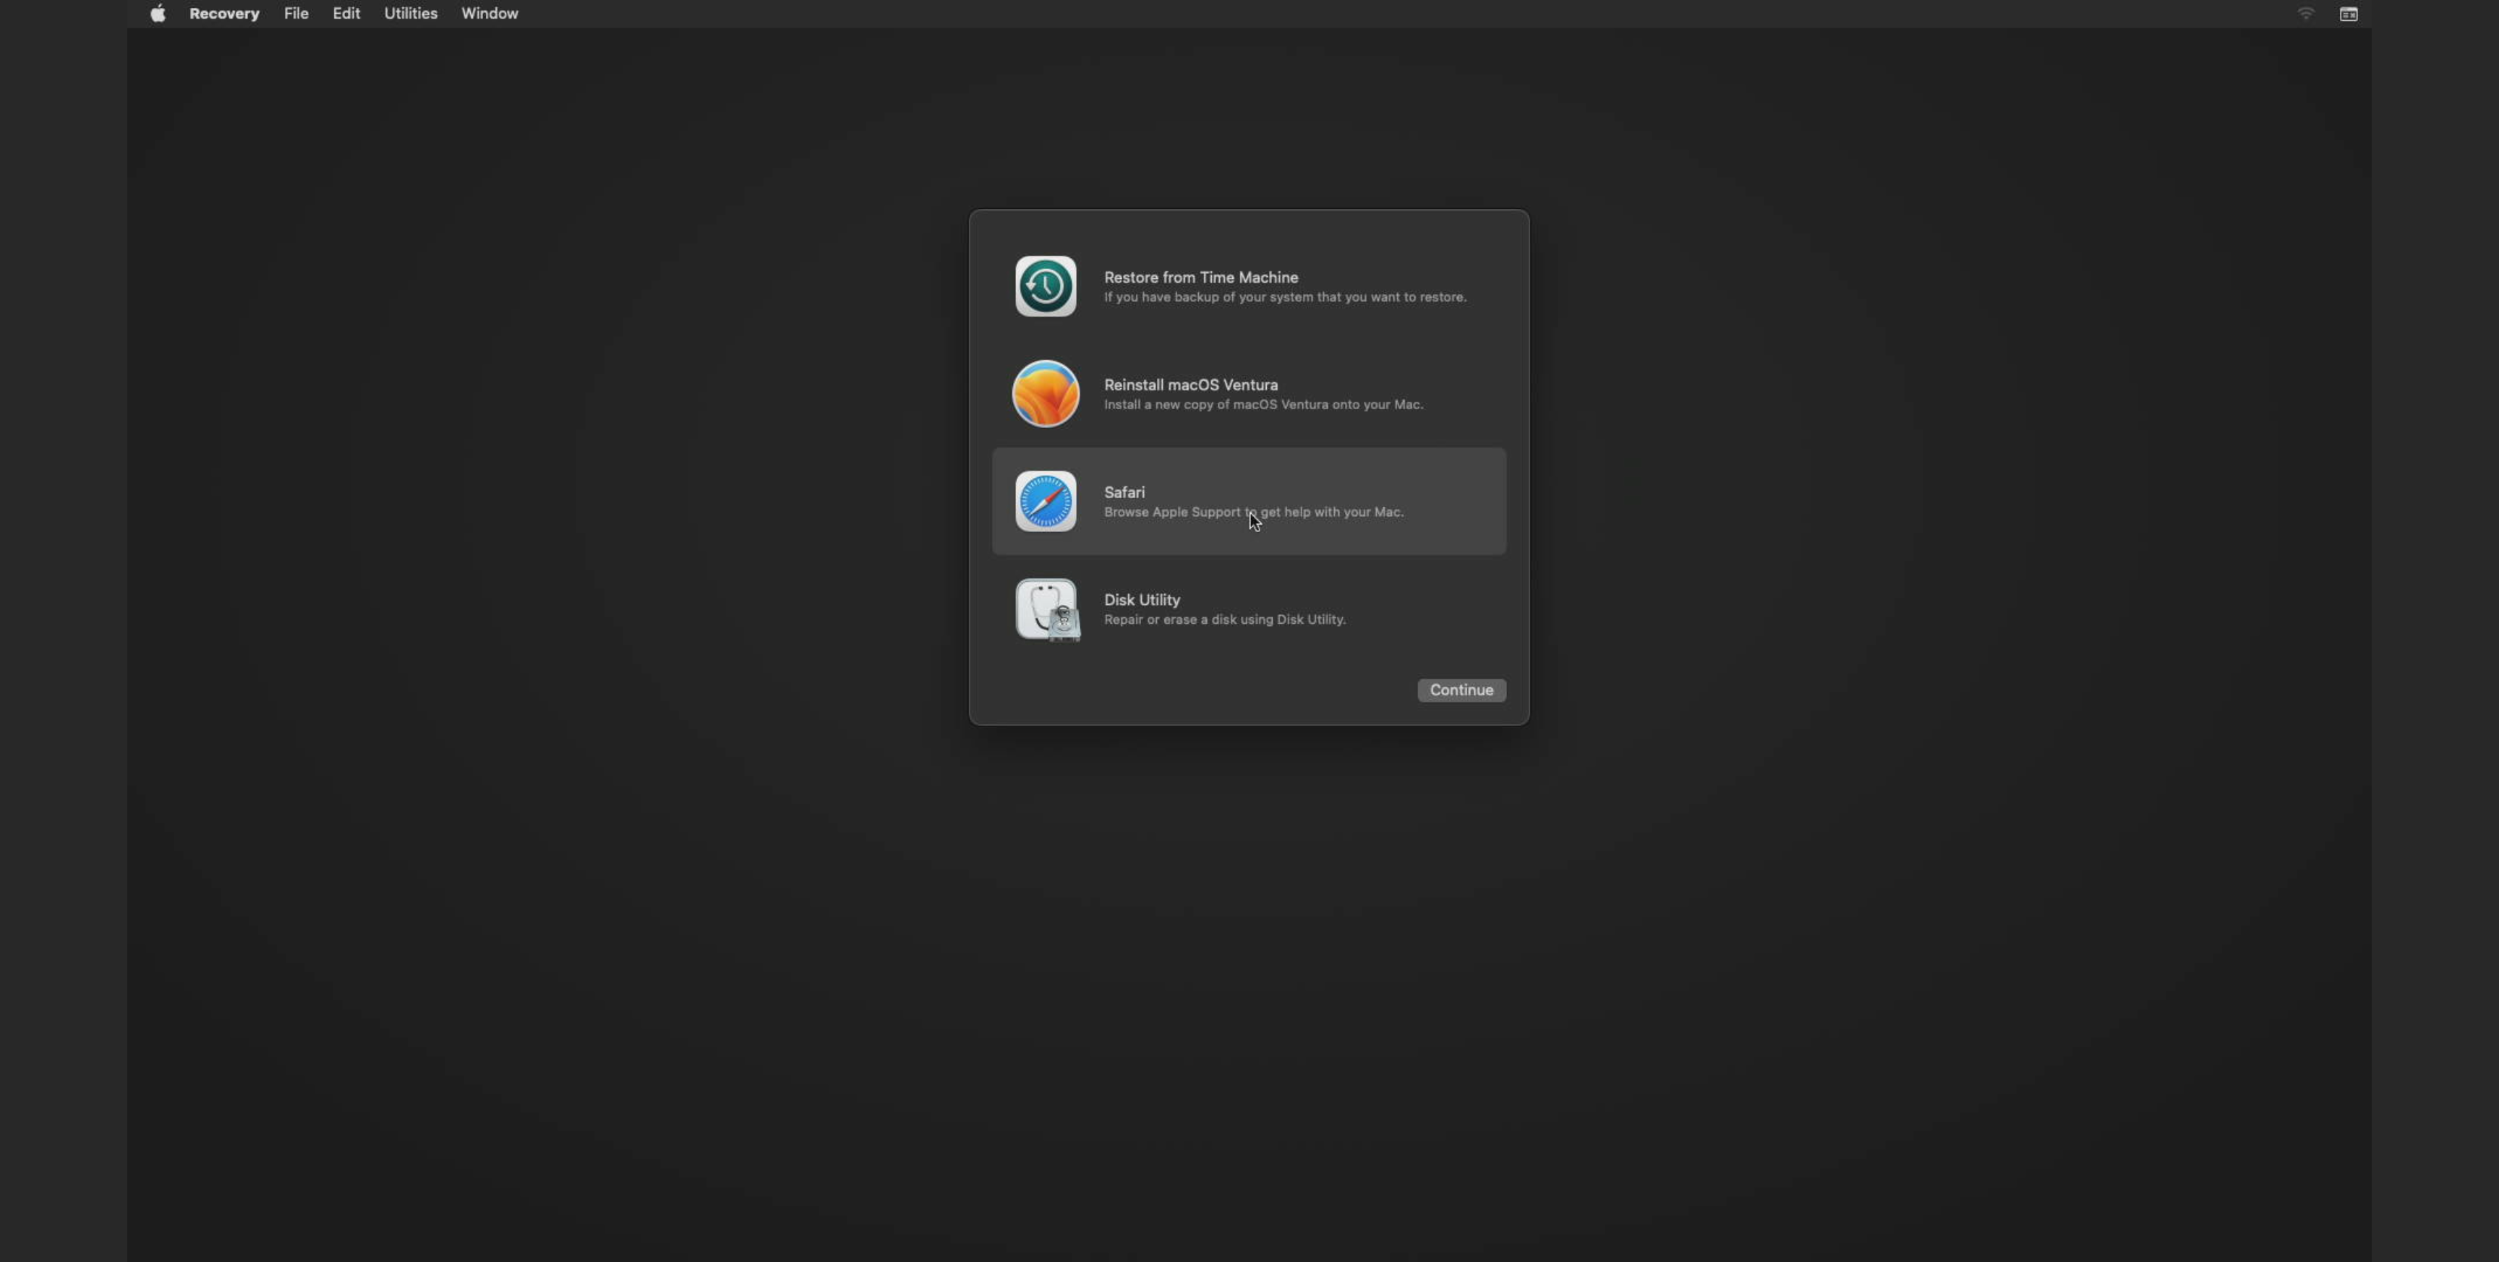This screenshot has width=2499, height=1262.
Task: Click the Safari compass icon
Action: (1045, 502)
